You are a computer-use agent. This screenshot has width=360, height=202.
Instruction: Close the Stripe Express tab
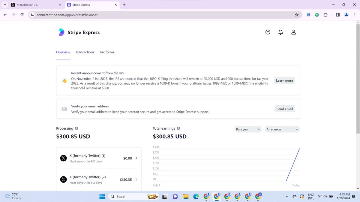[x=116, y=5]
